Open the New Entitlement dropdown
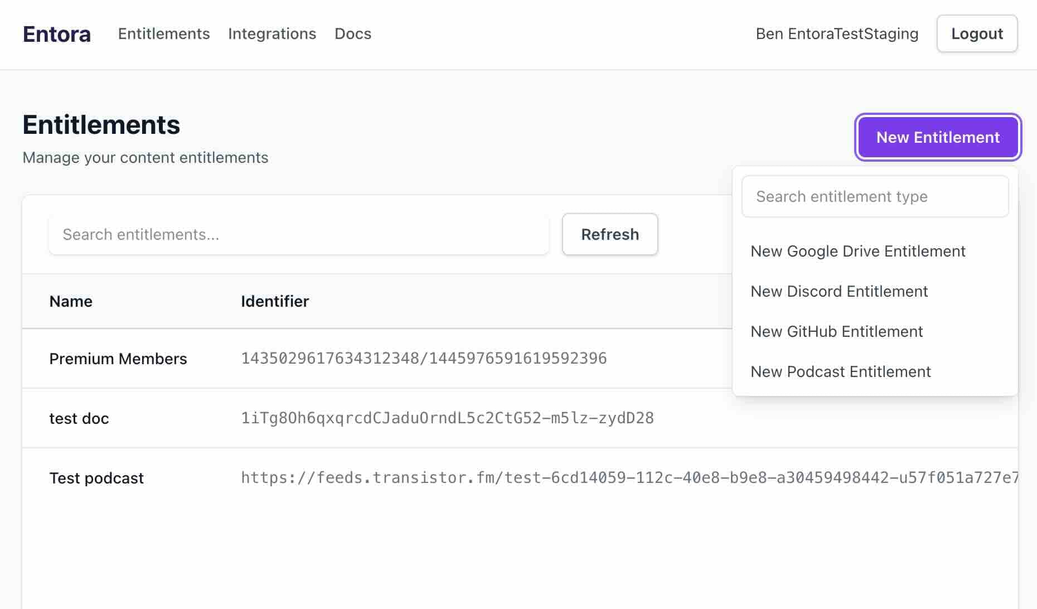The image size is (1037, 609). 938,137
